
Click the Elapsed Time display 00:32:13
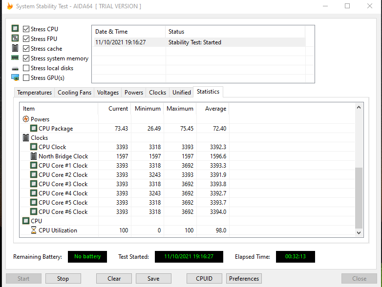tap(295, 257)
